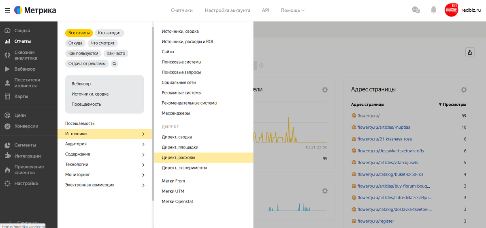Click the redbiz.ru account avatar

[x=451, y=10]
